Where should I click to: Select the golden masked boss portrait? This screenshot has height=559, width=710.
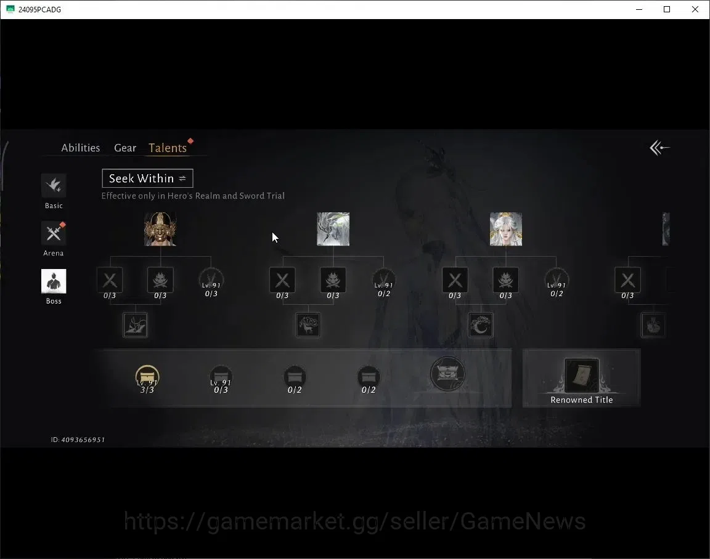tap(160, 229)
